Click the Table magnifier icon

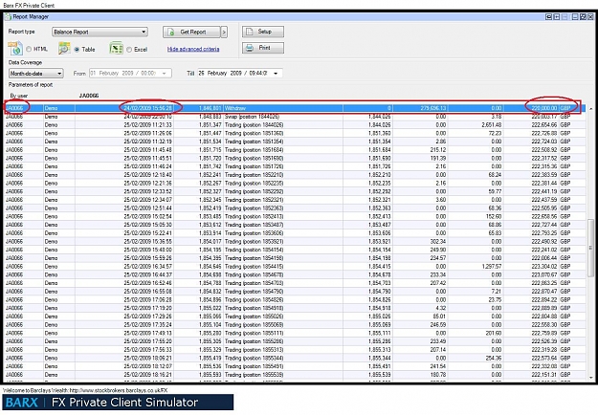click(64, 49)
